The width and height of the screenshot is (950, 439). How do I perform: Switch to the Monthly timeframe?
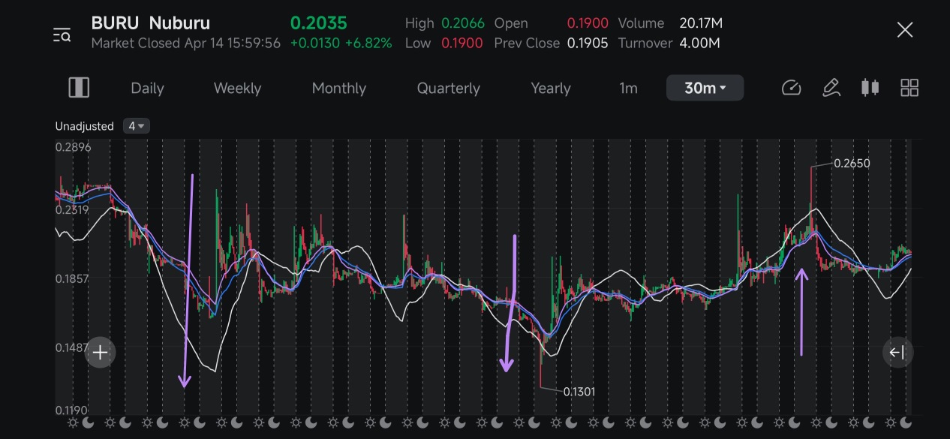tap(339, 88)
